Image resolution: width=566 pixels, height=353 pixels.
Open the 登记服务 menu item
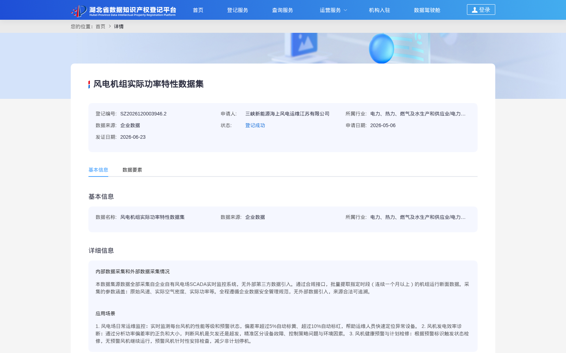(x=238, y=10)
